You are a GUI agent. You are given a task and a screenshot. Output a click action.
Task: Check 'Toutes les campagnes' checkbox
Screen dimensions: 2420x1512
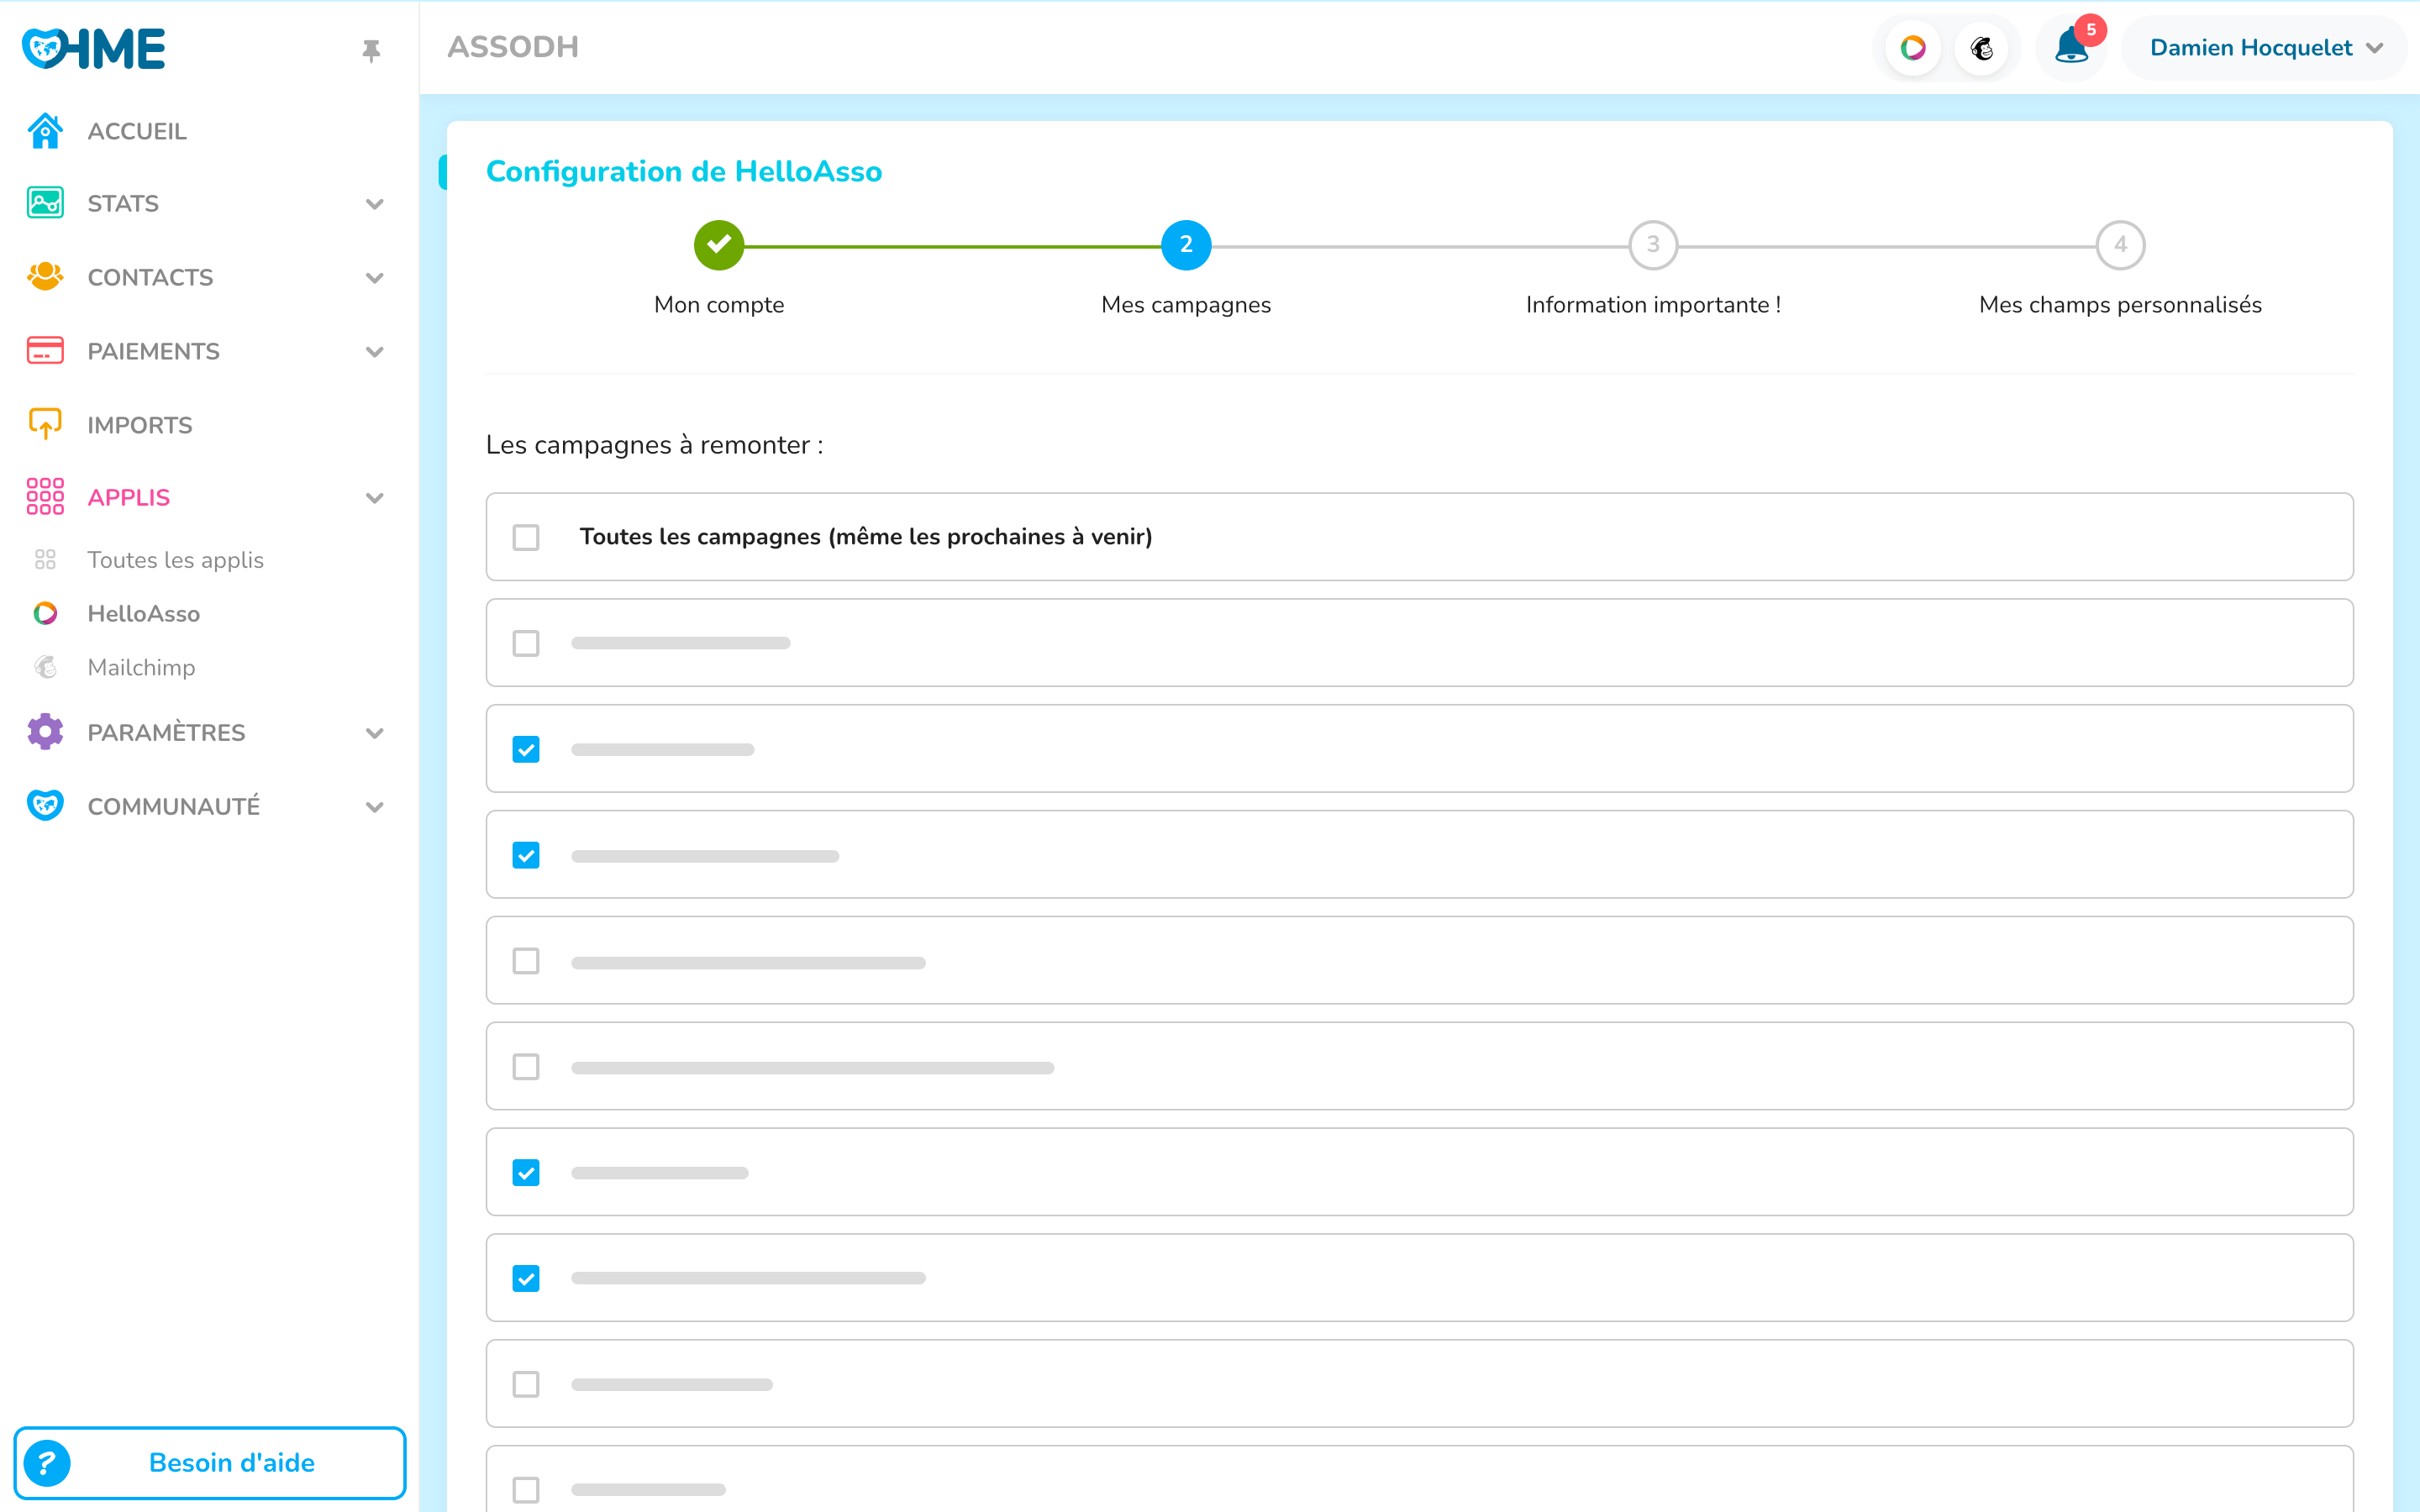coord(526,537)
